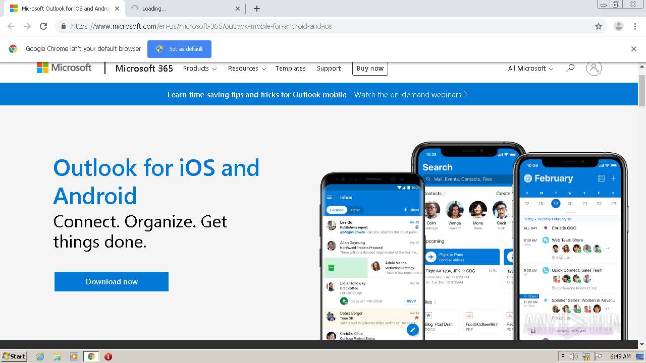The height and width of the screenshot is (363, 646).
Task: Expand the Products menu
Action: [x=200, y=68]
